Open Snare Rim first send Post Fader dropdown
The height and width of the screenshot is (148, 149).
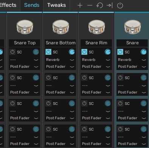[96, 67]
